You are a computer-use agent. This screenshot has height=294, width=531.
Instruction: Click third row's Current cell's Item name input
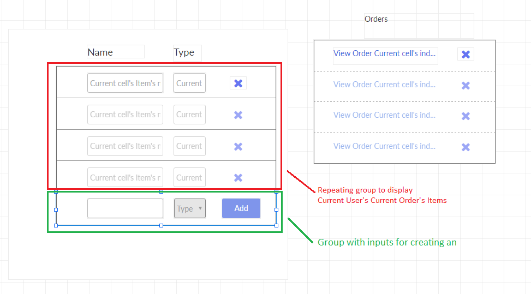point(125,146)
